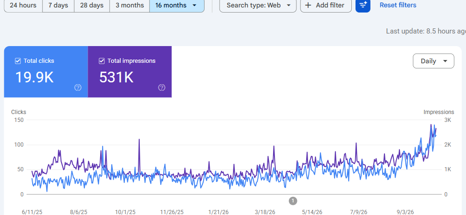This screenshot has width=466, height=215.
Task: Click the 5/14/26 date label on the axis
Action: tap(312, 212)
